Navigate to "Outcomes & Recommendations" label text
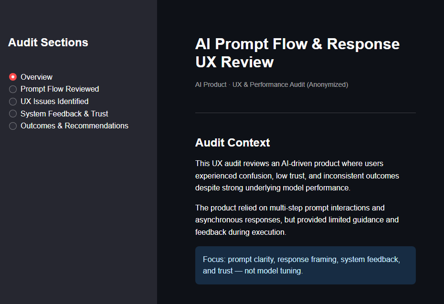The image size is (444, 304). point(74,126)
